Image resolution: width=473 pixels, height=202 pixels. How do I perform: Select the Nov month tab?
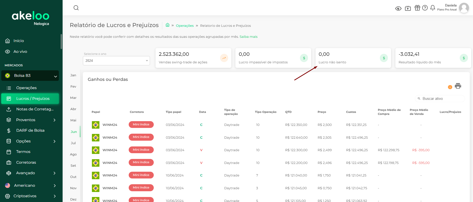pyautogui.click(x=73, y=188)
